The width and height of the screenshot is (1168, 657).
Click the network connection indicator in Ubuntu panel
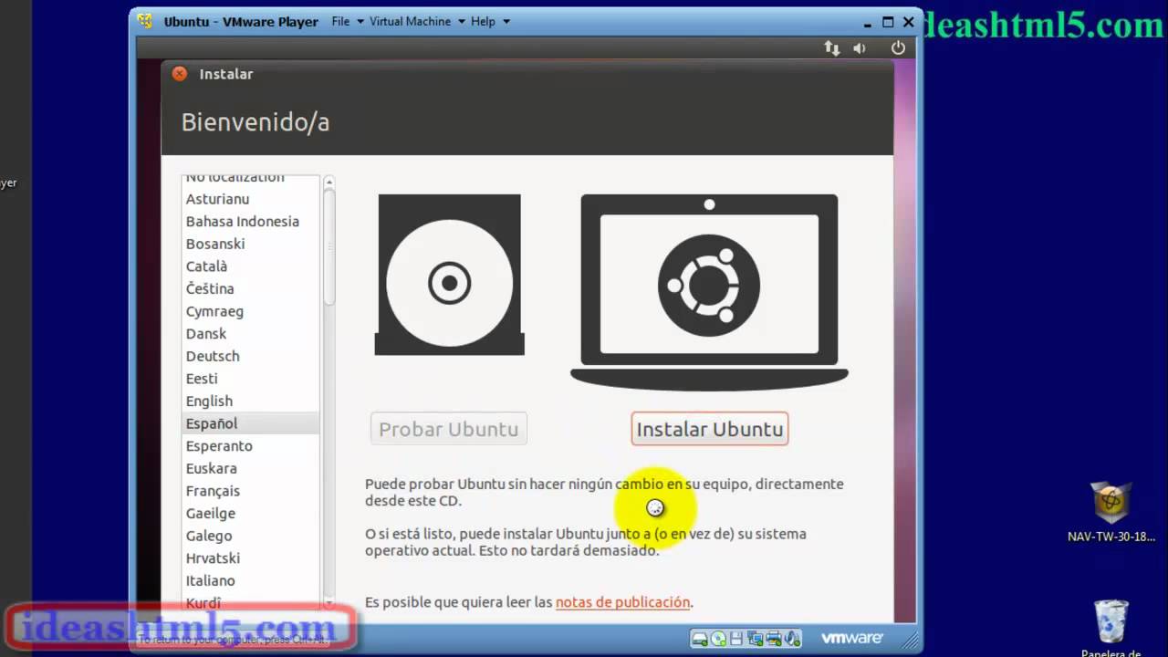pos(831,48)
